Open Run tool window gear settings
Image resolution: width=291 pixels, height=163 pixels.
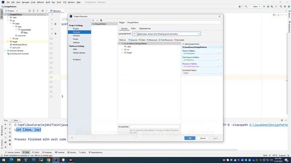(282, 120)
